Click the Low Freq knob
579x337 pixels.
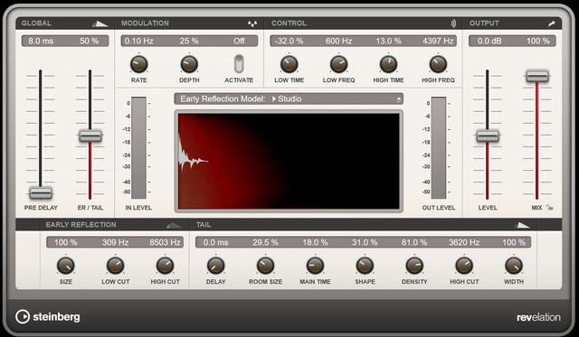point(338,64)
